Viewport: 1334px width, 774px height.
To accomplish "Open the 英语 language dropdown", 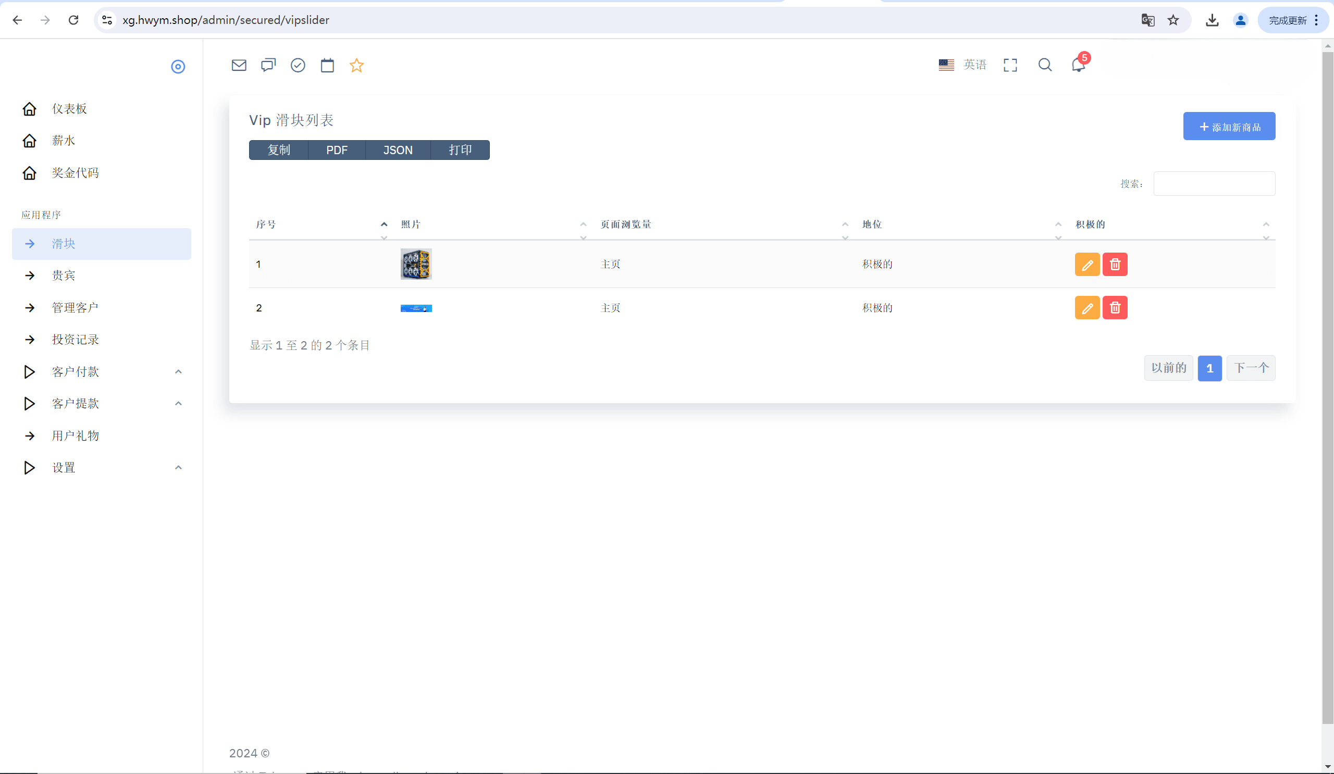I will coord(962,65).
